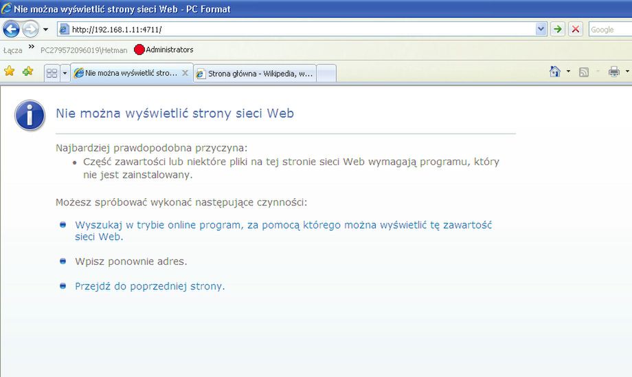
Task: Click the 'Najbardziej prawdopodobna przyczyna:' text
Action: tap(152, 148)
